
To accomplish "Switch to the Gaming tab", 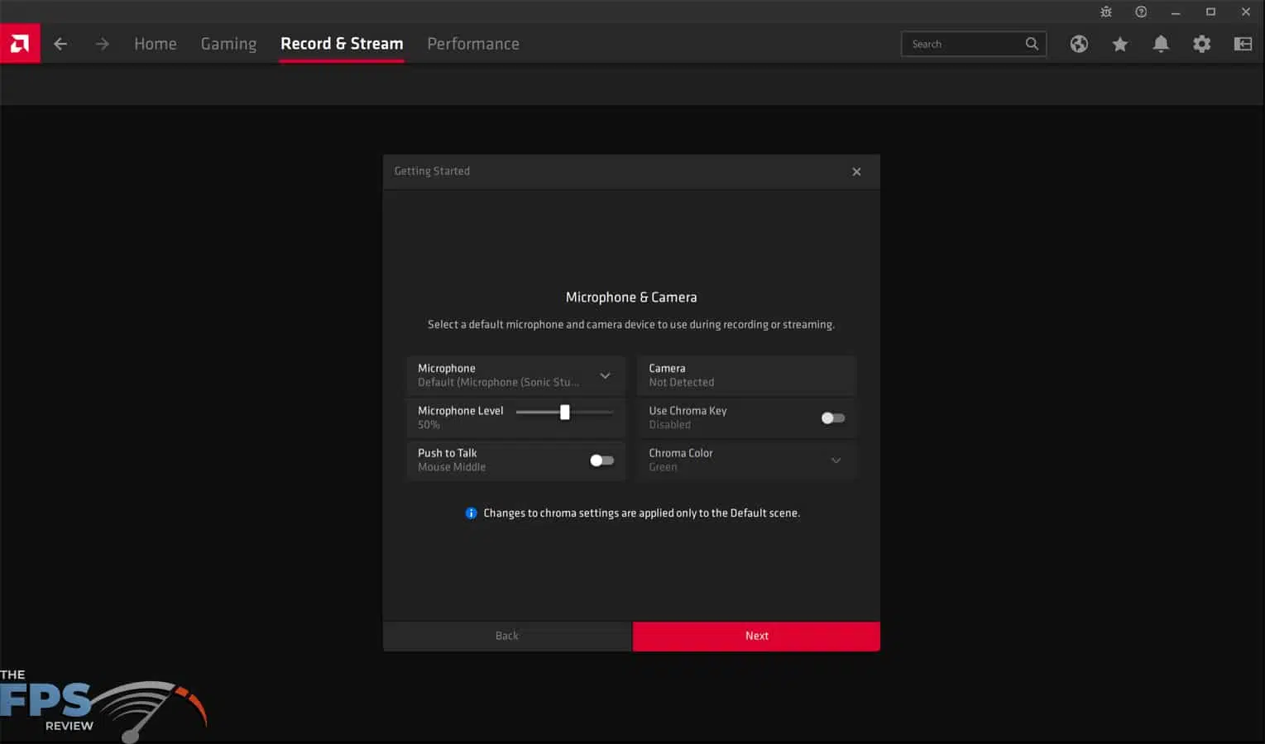I will tap(228, 44).
